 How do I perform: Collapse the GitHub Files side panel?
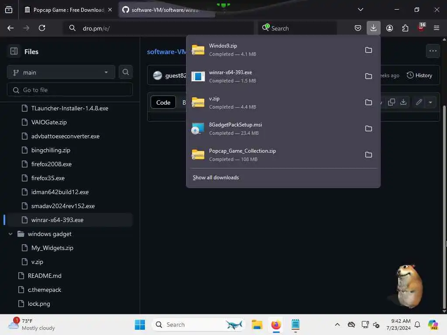[14, 51]
